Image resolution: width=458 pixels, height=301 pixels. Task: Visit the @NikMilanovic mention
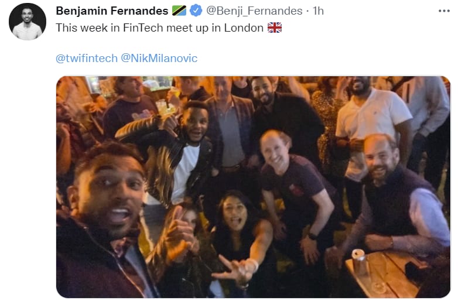(x=159, y=58)
